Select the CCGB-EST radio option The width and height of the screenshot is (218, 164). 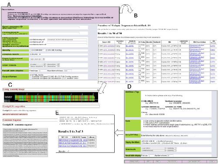coord(31,50)
